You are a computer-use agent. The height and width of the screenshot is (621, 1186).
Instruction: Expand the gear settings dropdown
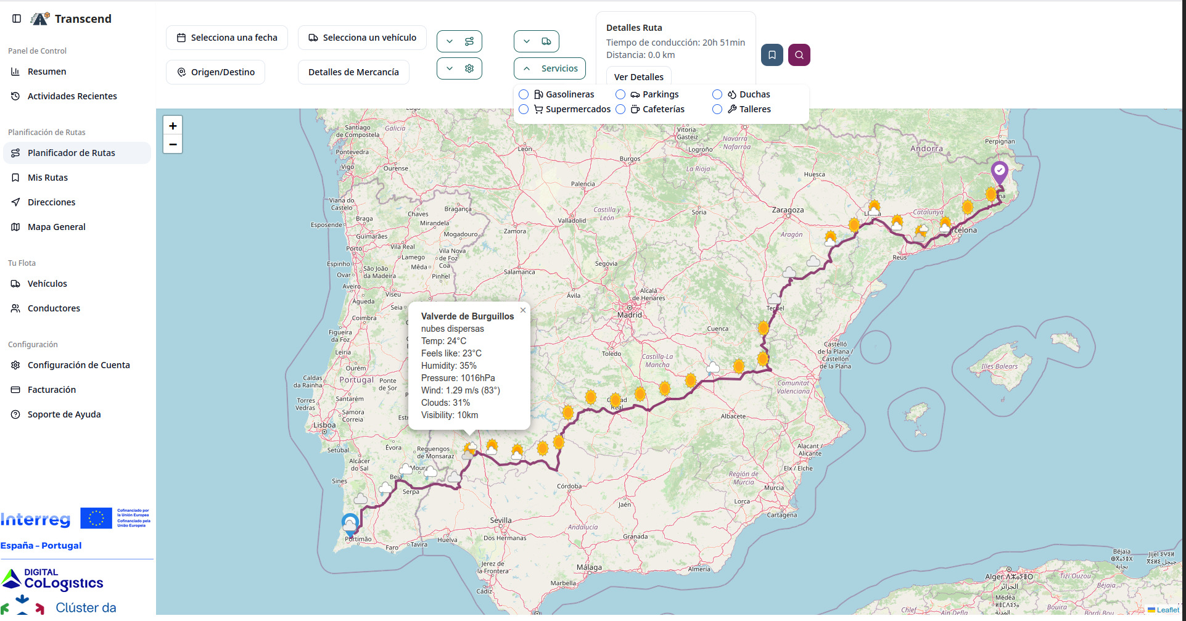459,68
